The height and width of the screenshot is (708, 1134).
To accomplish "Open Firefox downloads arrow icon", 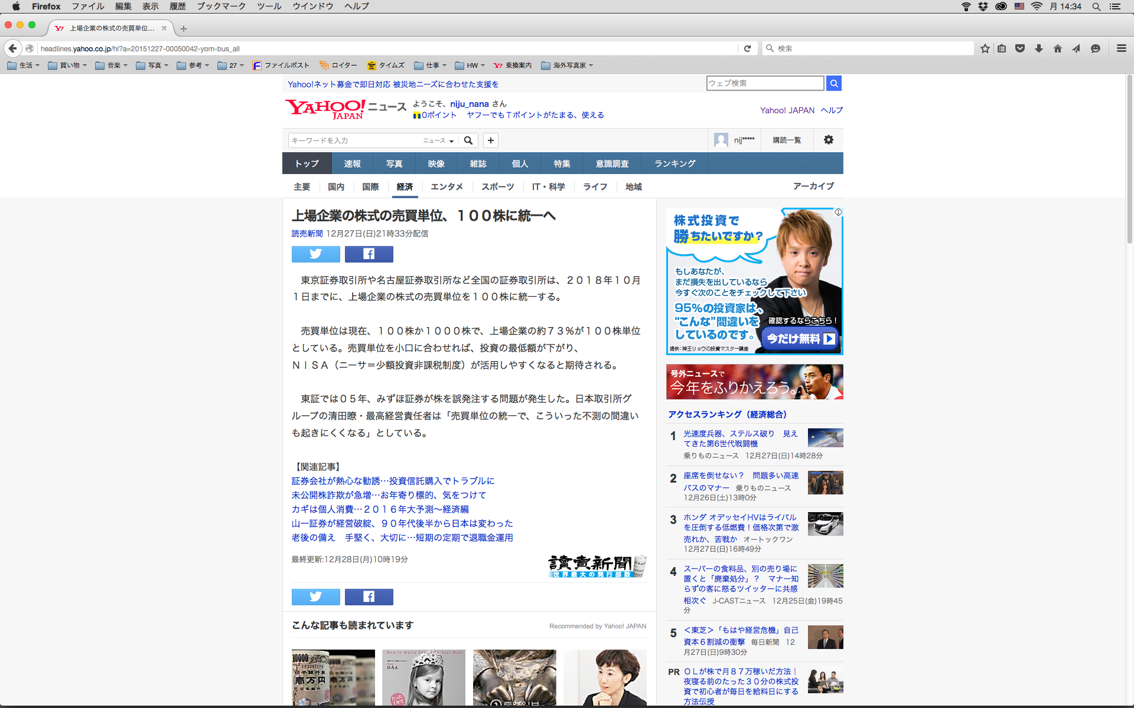I will (1039, 48).
